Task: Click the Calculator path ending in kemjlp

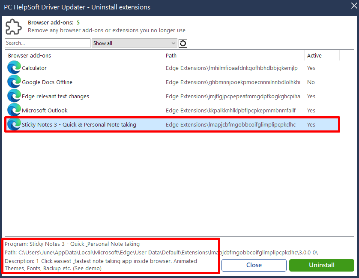Action: (x=232, y=68)
